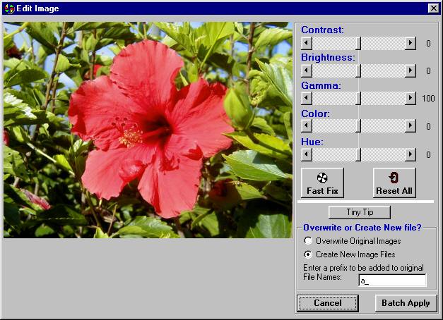Reduce Color using its left arrow
This screenshot has height=320, width=443.
pos(307,125)
